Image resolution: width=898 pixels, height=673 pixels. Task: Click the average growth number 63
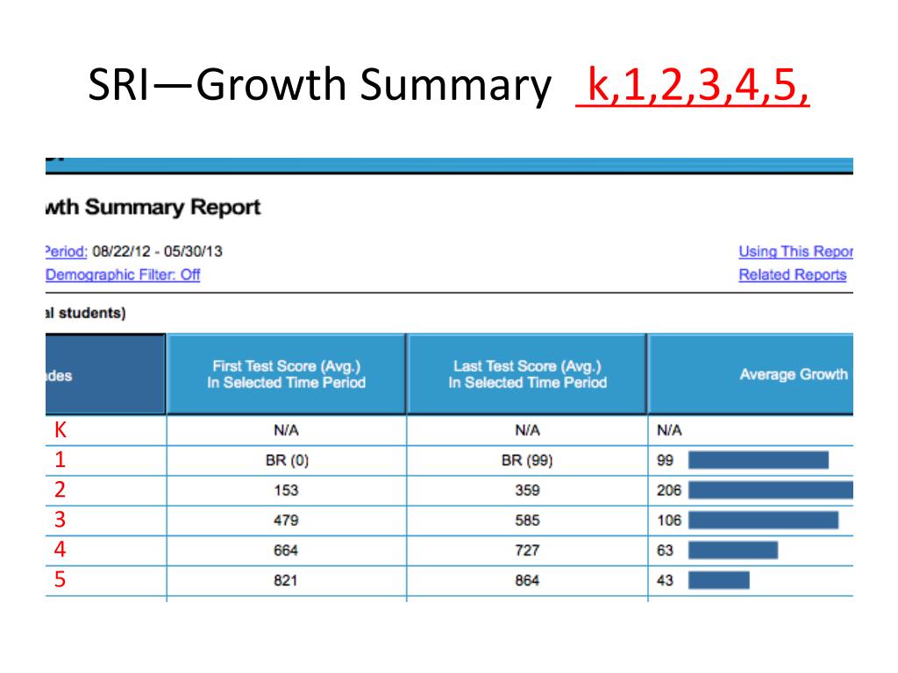pyautogui.click(x=665, y=550)
